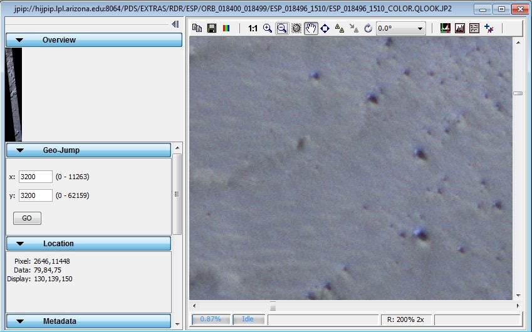Click the save floppy disk icon

(212, 28)
